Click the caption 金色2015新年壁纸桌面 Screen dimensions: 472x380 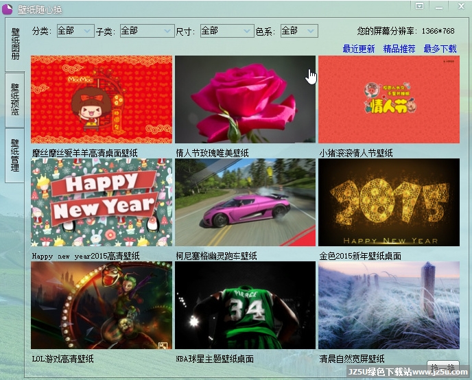tap(360, 256)
